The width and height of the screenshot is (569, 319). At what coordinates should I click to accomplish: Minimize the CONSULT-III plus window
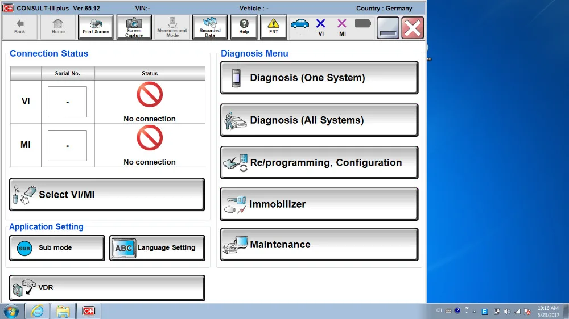[x=388, y=27]
